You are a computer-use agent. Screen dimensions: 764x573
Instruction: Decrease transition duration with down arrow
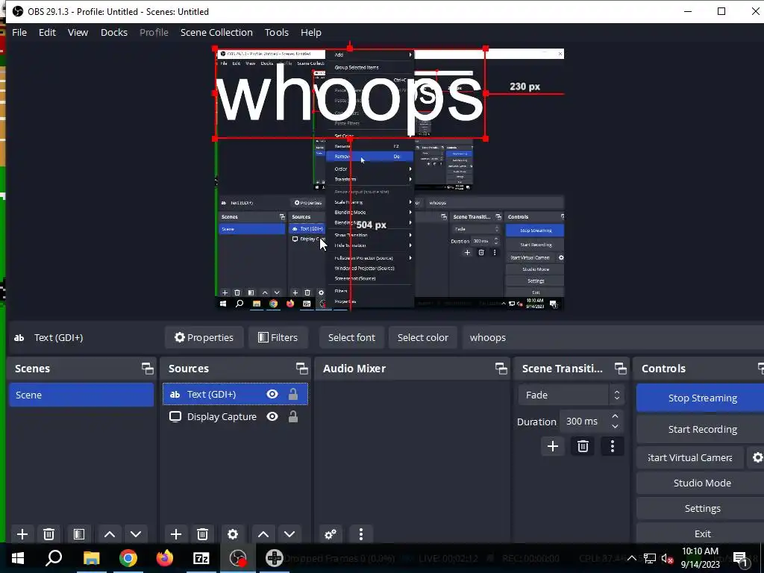(x=615, y=426)
